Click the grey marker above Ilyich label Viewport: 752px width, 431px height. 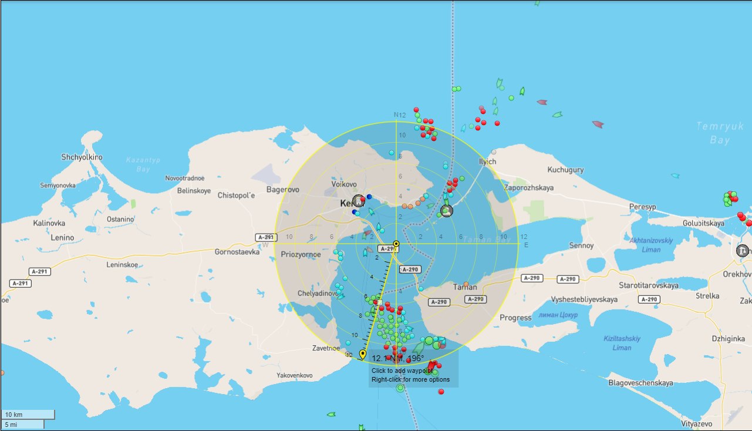(494, 152)
